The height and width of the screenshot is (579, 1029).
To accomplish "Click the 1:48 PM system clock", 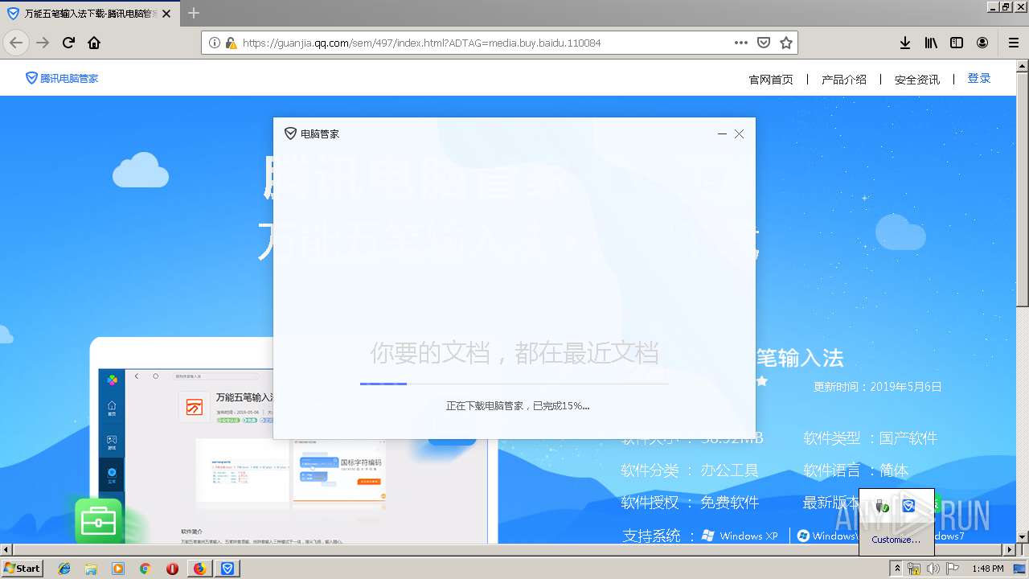I will tap(987, 569).
